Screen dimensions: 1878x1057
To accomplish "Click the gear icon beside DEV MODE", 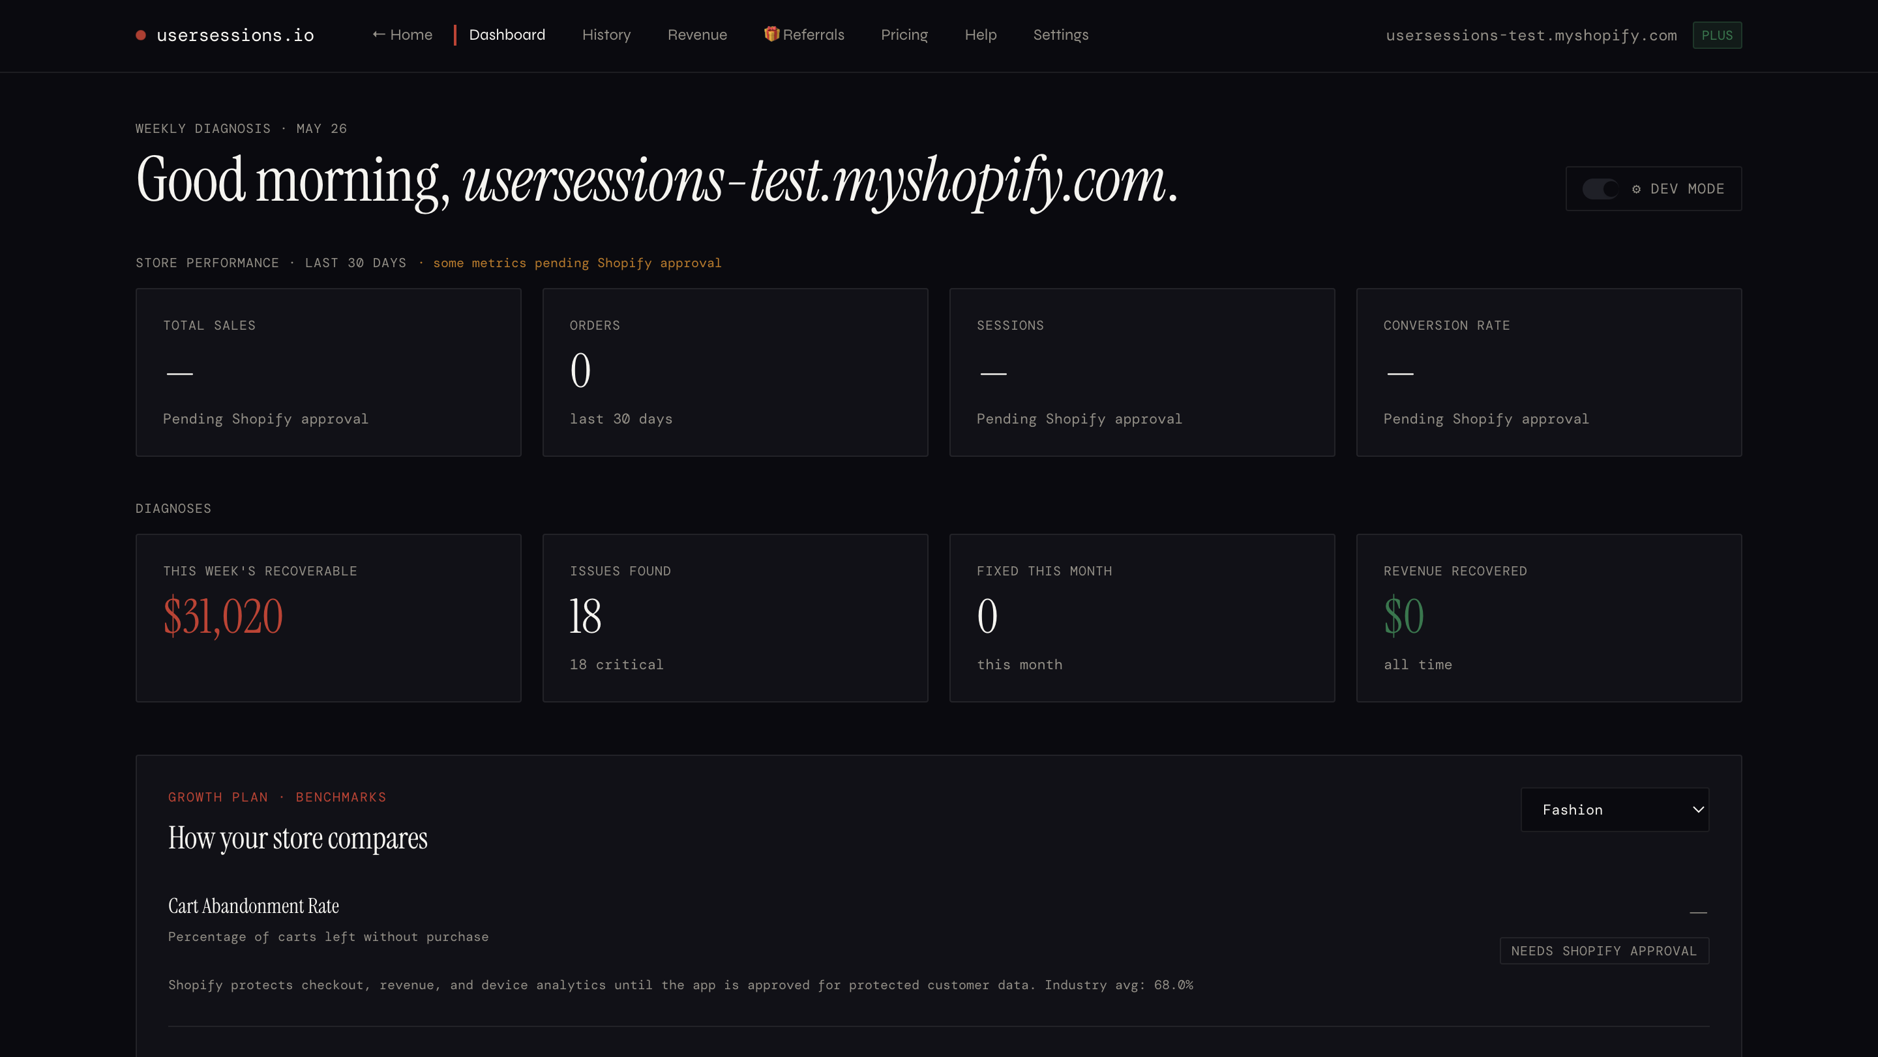I will (x=1636, y=189).
